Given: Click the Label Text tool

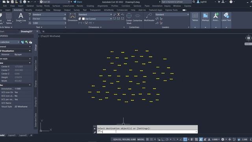Looking at the screenshot, I should point(226,17).
